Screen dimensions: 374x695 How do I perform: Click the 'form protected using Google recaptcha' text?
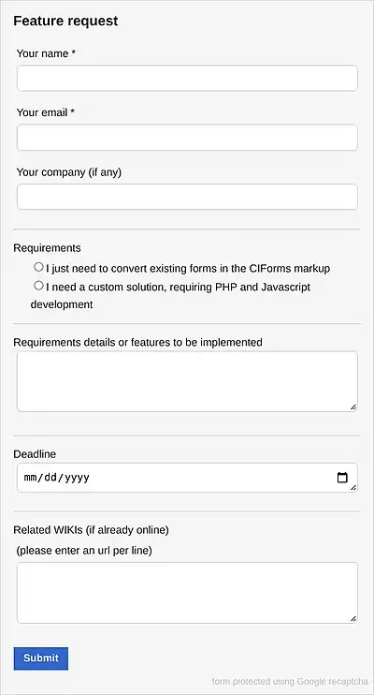coord(290,682)
